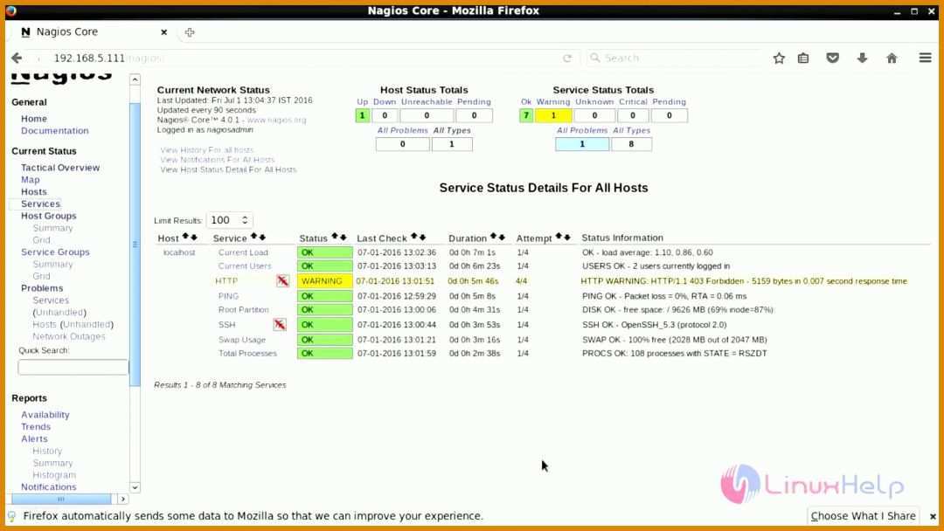Screen dimensions: 944x531
Task: Sort Host column ascending arrow
Action: tap(185, 237)
